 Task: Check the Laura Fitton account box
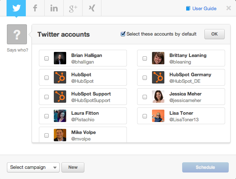coord(47,116)
